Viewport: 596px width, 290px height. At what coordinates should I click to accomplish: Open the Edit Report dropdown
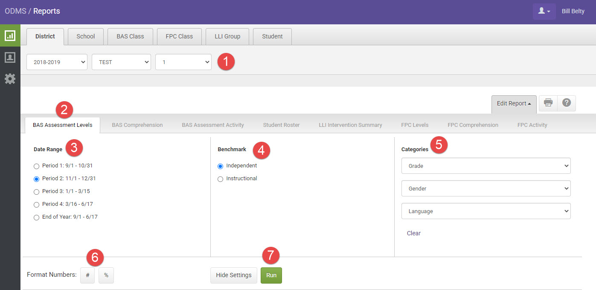(514, 103)
